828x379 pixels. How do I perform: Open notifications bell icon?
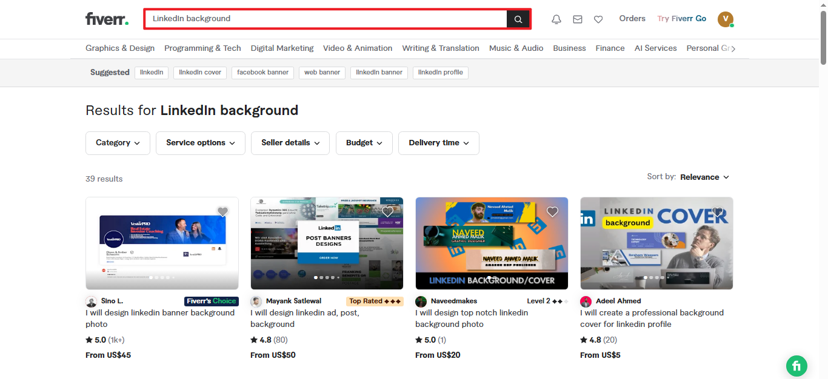coord(556,19)
